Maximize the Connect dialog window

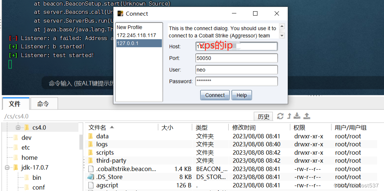255,14
